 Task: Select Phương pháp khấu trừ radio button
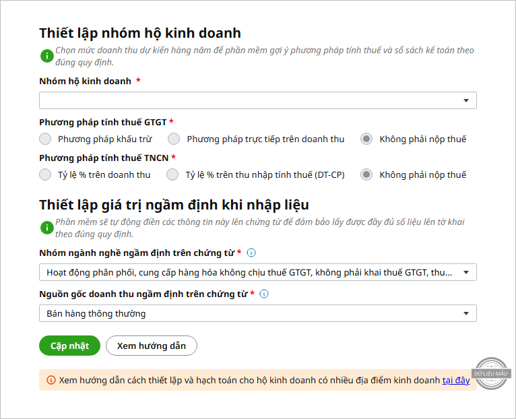pyautogui.click(x=45, y=139)
